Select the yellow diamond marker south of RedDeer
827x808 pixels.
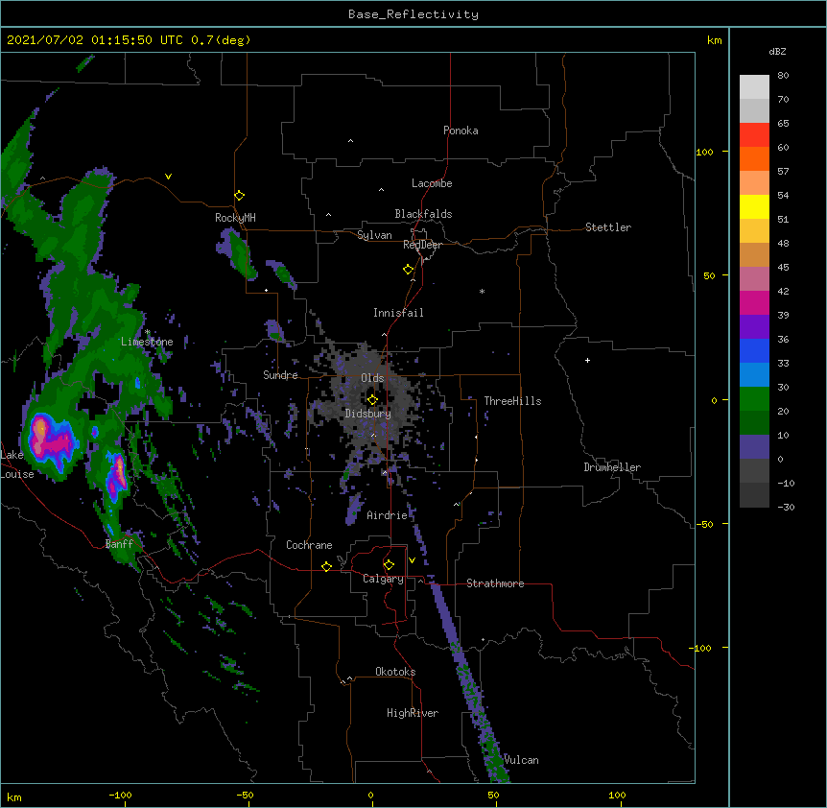[x=409, y=270]
